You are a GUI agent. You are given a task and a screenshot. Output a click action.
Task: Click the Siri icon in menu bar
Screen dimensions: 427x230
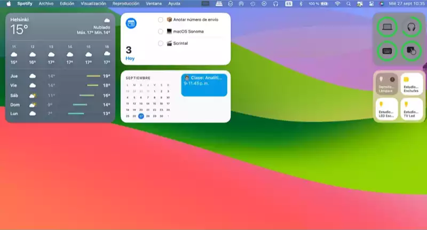click(382, 4)
